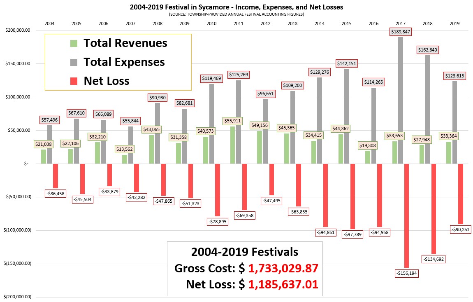
Task: Select the $142,151 expense label for 2015
Action: [x=346, y=63]
